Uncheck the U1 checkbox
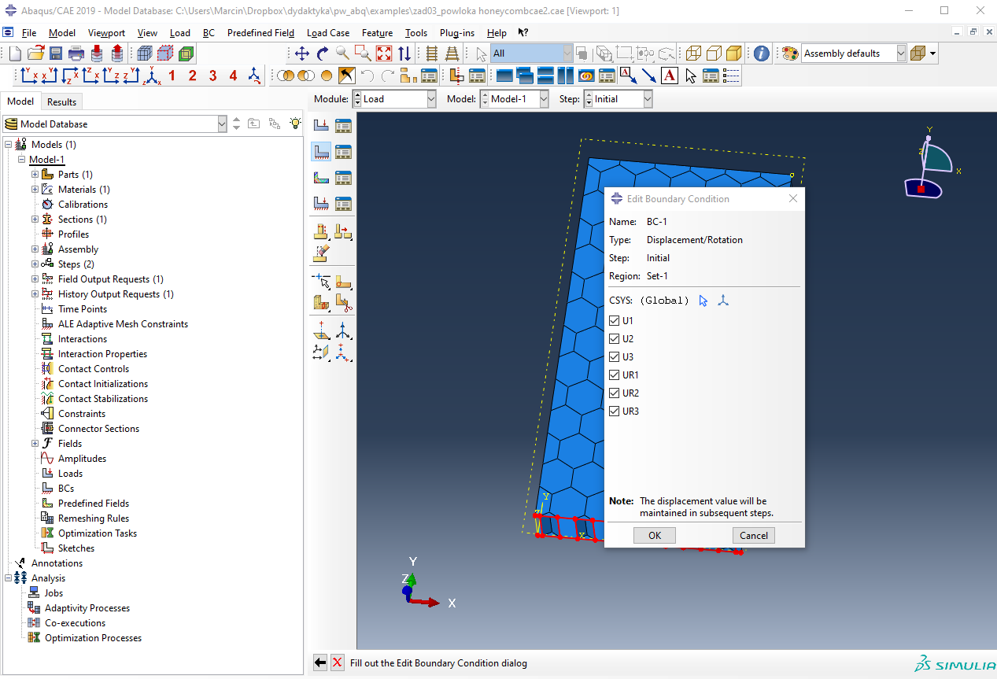The height and width of the screenshot is (679, 997). click(x=615, y=321)
